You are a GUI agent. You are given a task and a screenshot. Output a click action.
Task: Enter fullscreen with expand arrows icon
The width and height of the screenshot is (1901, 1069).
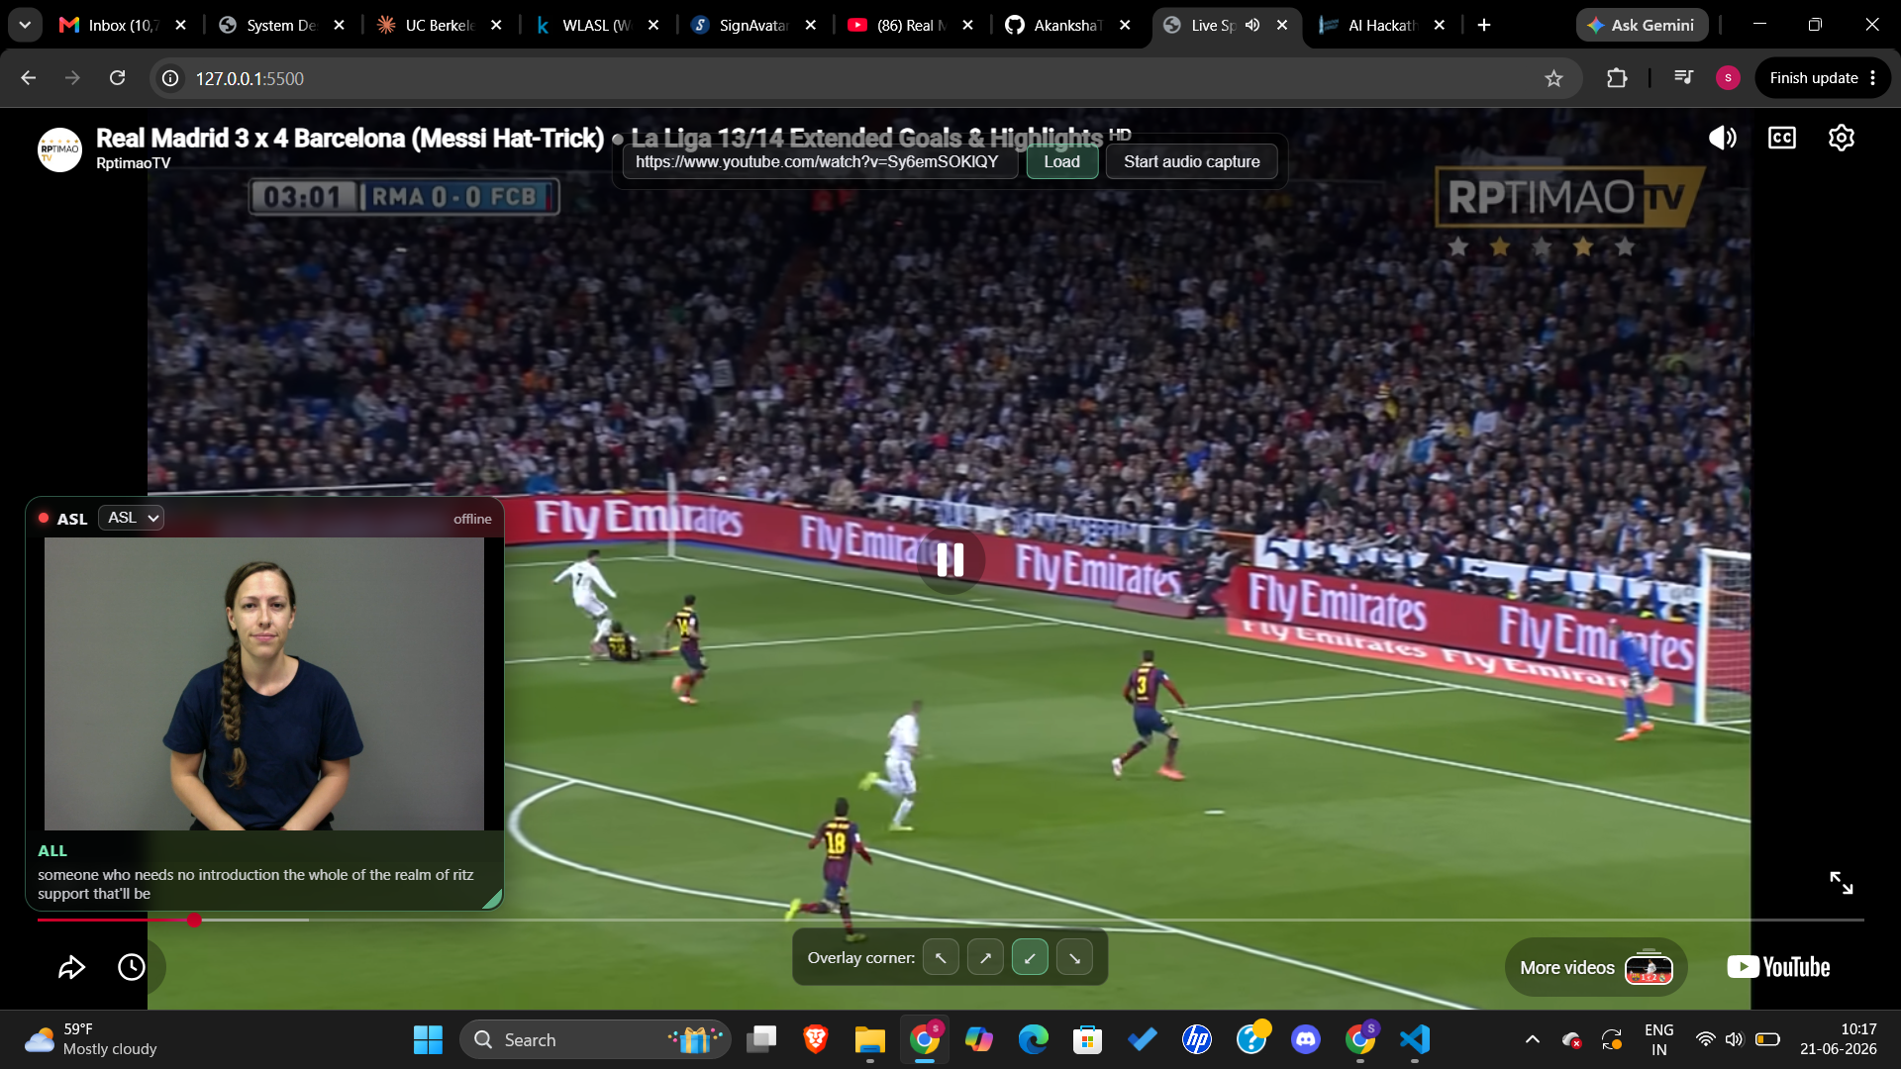pyautogui.click(x=1842, y=883)
